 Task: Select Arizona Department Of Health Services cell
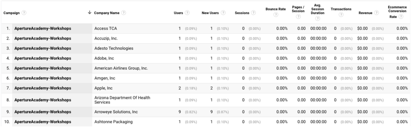(x=122, y=100)
